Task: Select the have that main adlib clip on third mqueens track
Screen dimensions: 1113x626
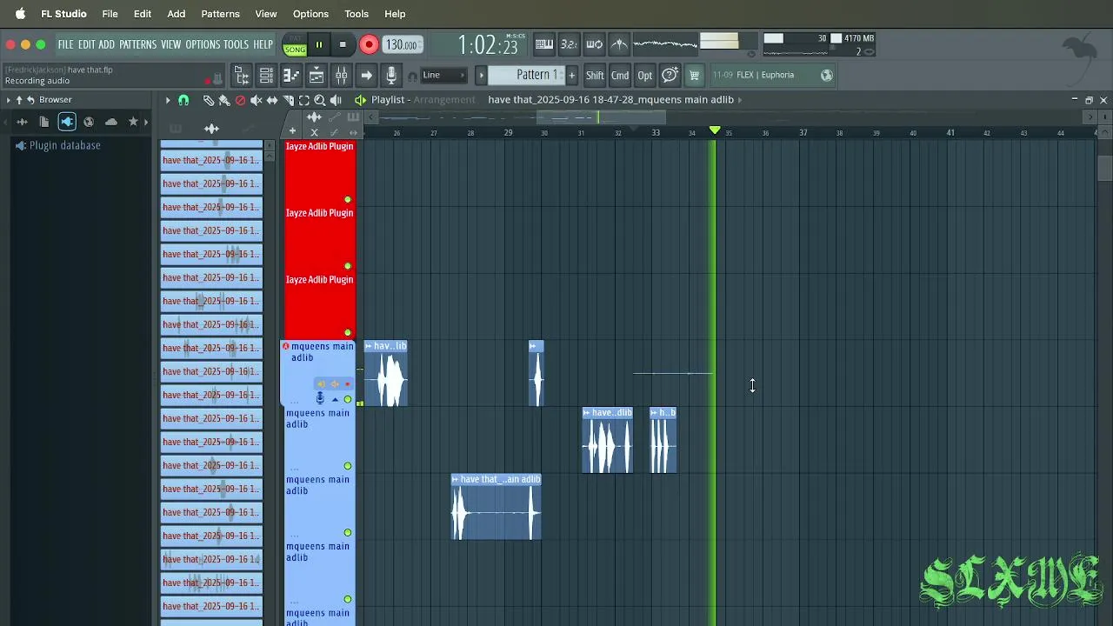Action: (497, 507)
